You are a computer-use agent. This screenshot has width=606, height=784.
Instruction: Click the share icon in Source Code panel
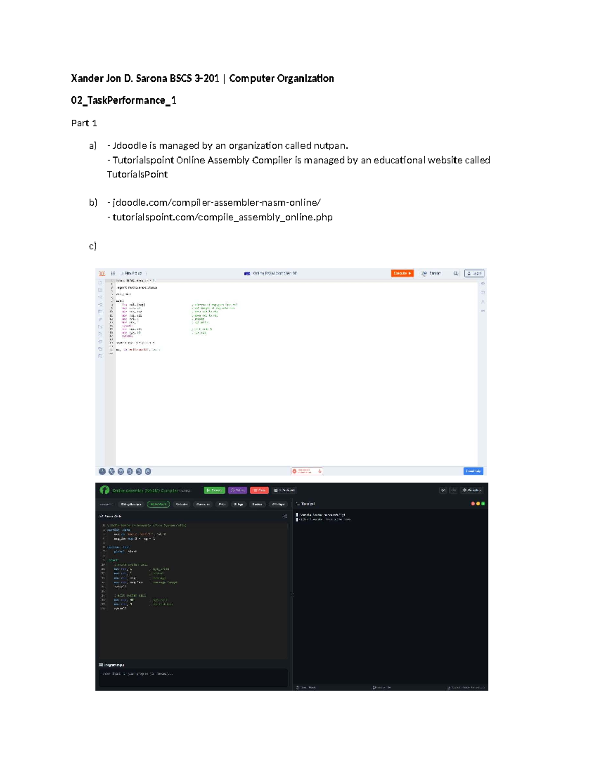(285, 516)
